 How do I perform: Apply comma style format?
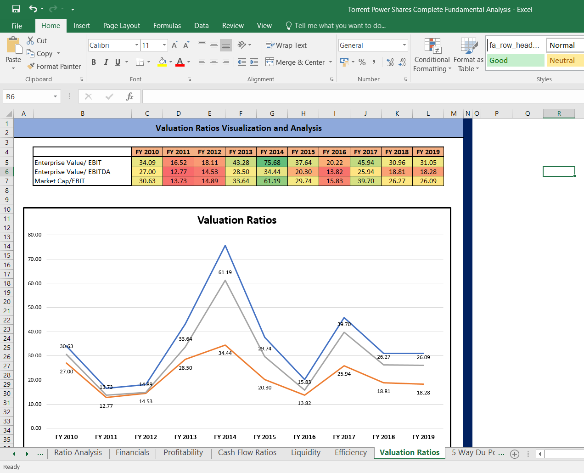[374, 62]
